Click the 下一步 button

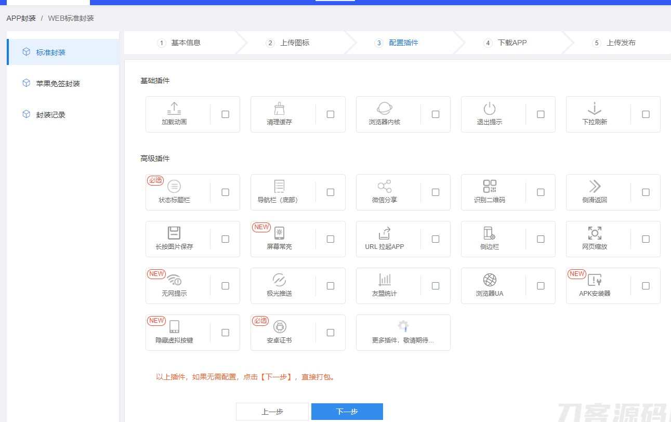click(347, 412)
